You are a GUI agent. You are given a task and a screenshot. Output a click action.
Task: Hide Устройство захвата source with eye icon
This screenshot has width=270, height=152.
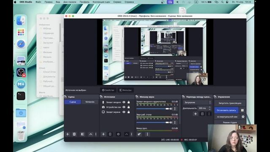click(x=124, y=107)
